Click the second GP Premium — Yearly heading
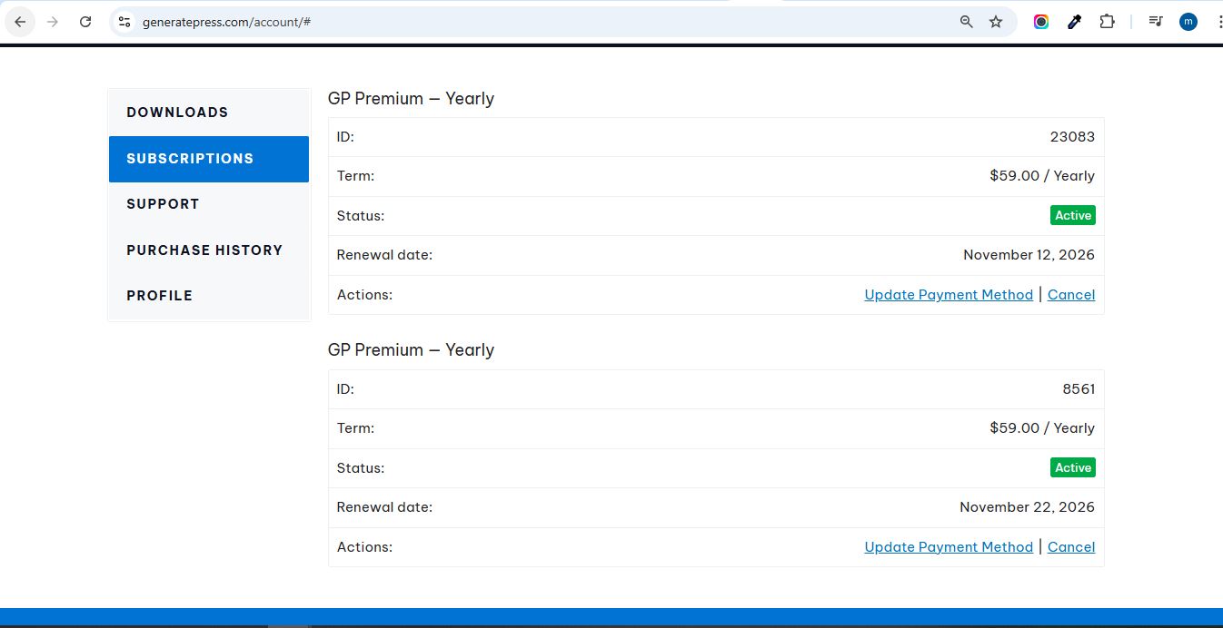The width and height of the screenshot is (1223, 628). pos(411,350)
